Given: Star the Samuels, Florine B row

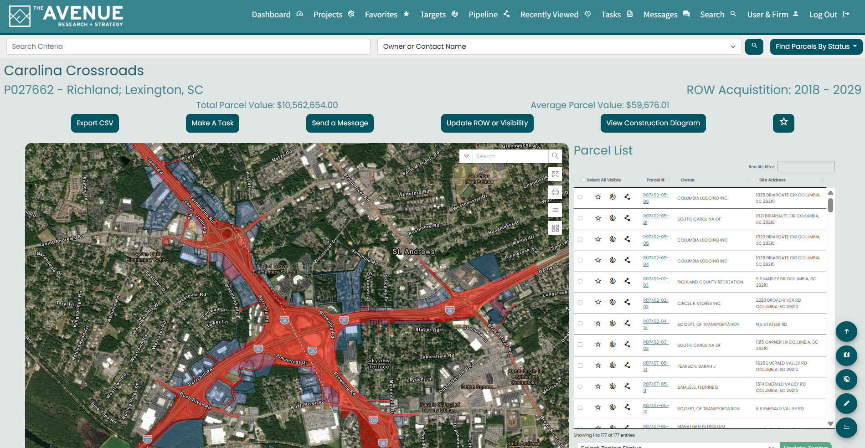Looking at the screenshot, I should coord(598,386).
